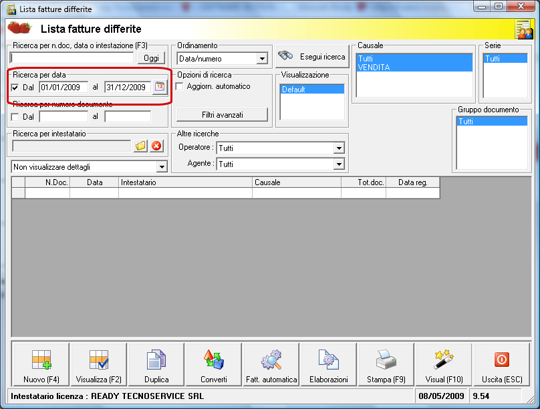Sort by the Intestatario column header
Screen dimensions: 540x409
click(x=185, y=182)
